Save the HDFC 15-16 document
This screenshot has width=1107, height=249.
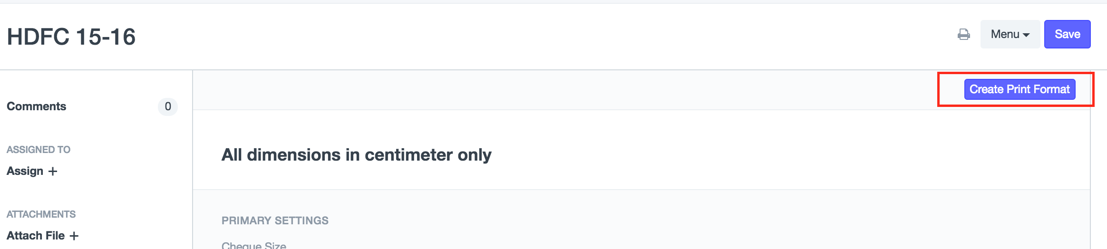click(x=1067, y=34)
